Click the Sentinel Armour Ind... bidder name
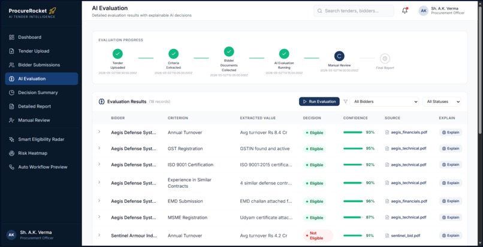The height and width of the screenshot is (247, 483). click(x=134, y=236)
